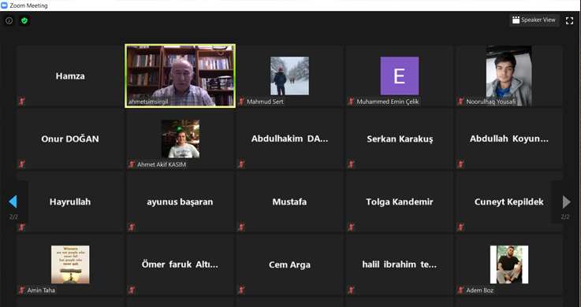Go to next page with right gray arrow

pos(566,202)
